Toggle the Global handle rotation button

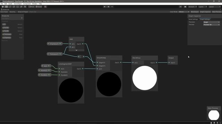pyautogui.click(x=39, y=7)
